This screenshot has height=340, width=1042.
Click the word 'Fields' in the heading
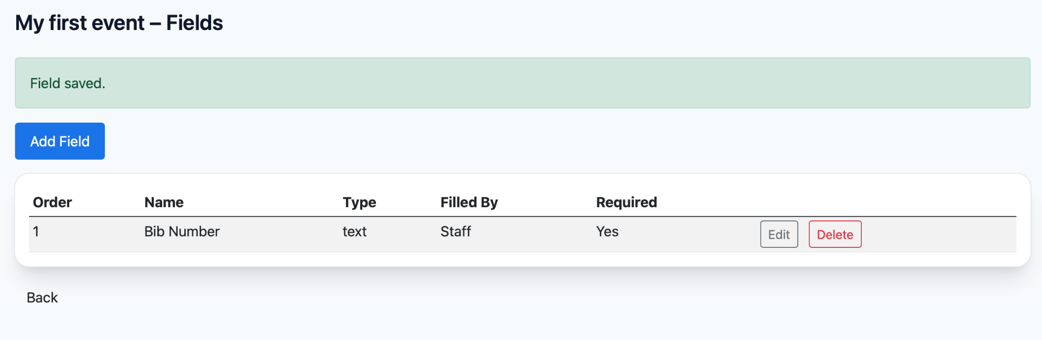(x=194, y=23)
